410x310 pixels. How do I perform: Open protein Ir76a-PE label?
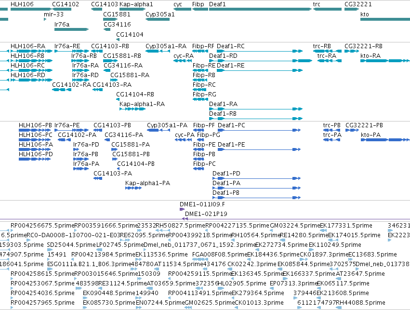pyautogui.click(x=67, y=125)
